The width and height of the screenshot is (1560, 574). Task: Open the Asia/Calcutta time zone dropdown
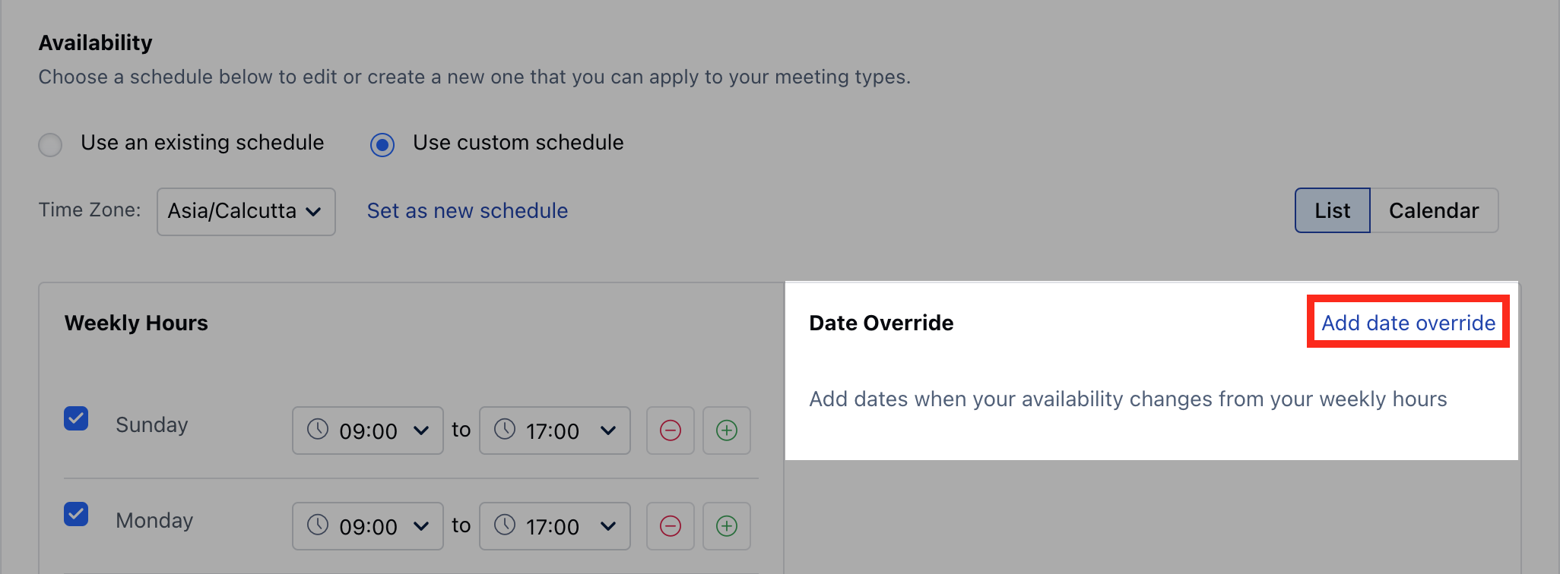click(x=246, y=212)
